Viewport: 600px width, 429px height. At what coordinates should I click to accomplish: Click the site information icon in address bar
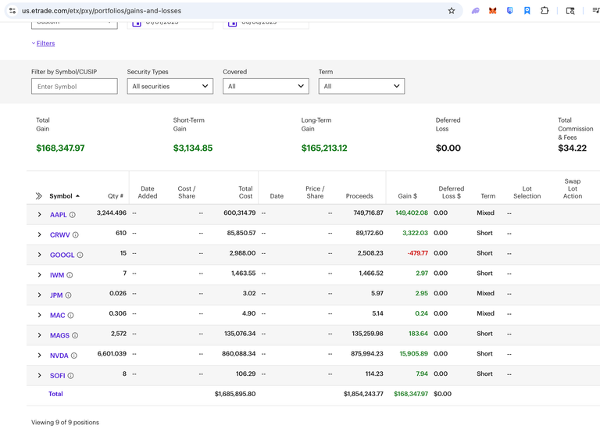[12, 11]
